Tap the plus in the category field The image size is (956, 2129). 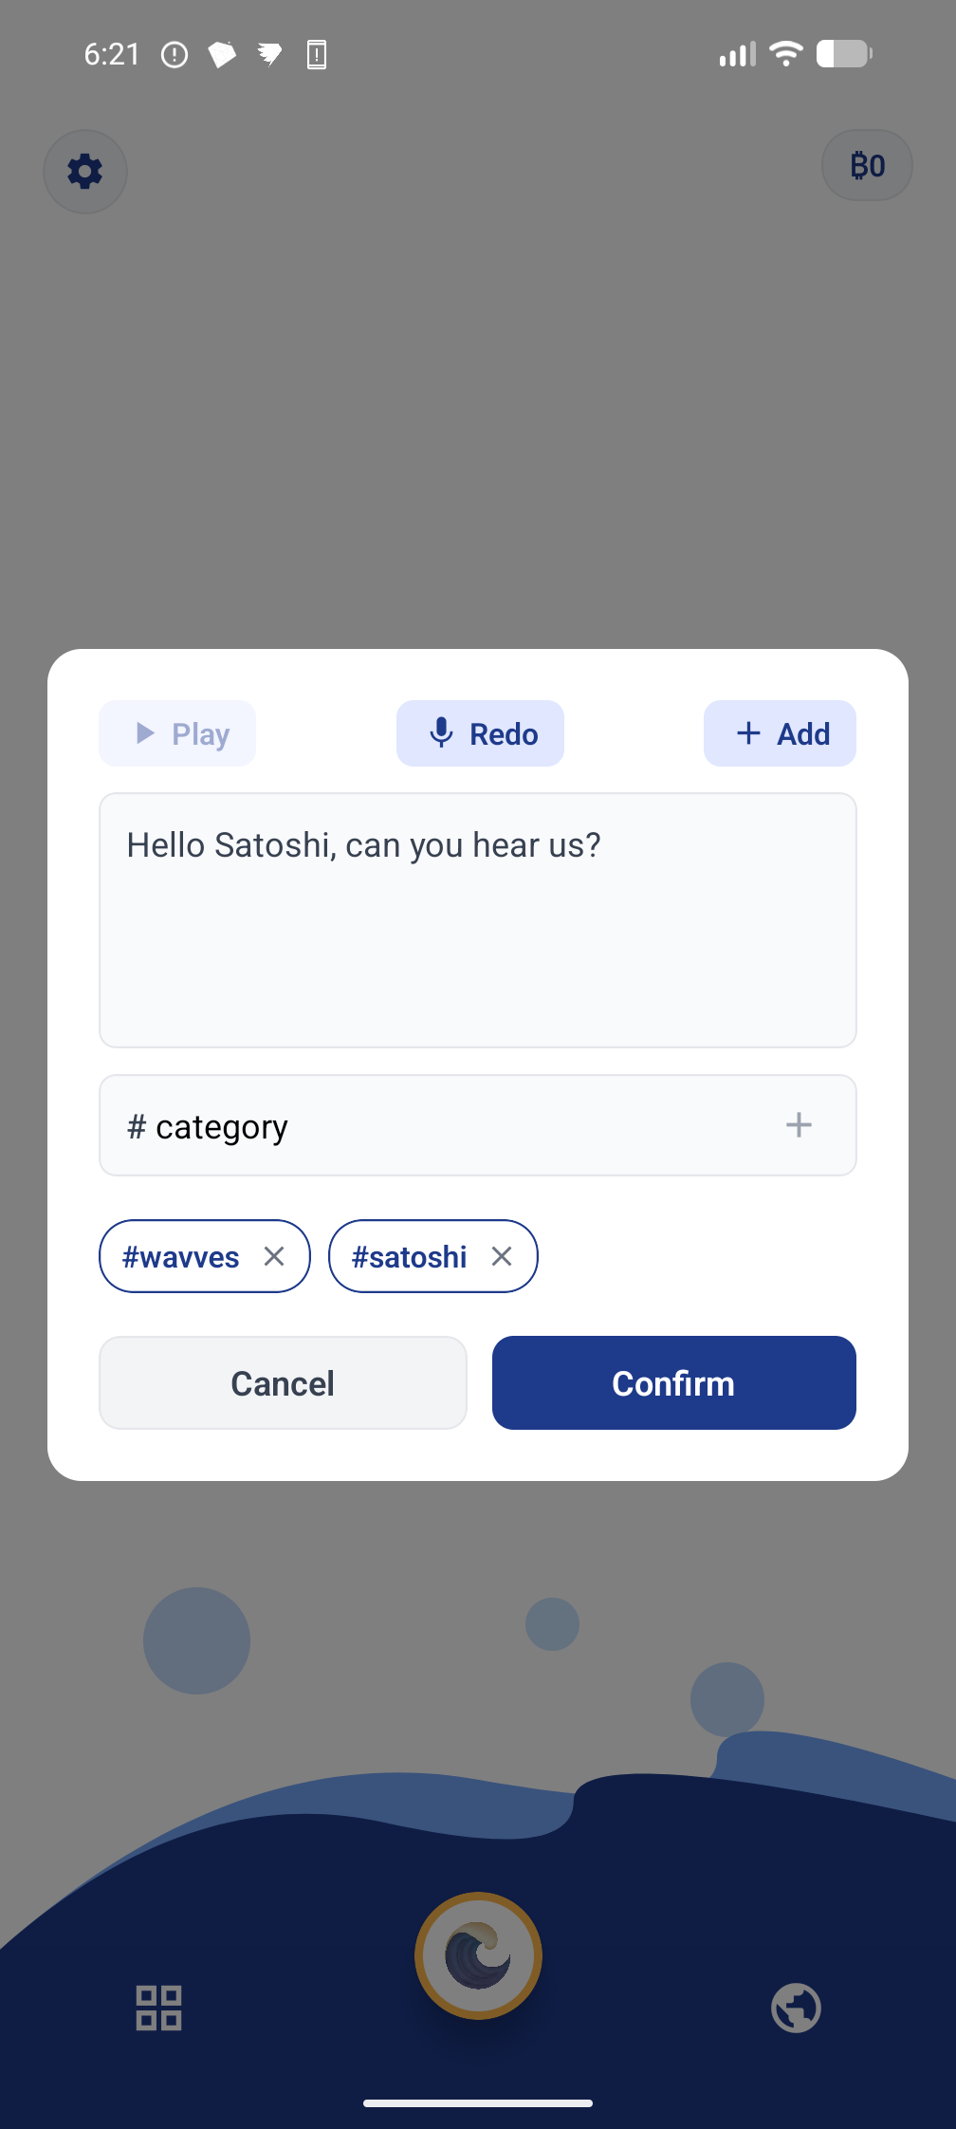[800, 1125]
